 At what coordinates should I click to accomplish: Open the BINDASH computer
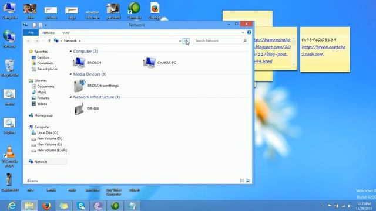click(87, 63)
